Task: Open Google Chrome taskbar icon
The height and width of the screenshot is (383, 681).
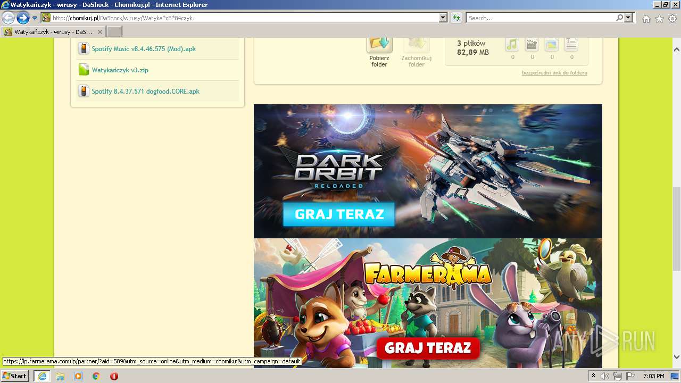Action: click(96, 376)
